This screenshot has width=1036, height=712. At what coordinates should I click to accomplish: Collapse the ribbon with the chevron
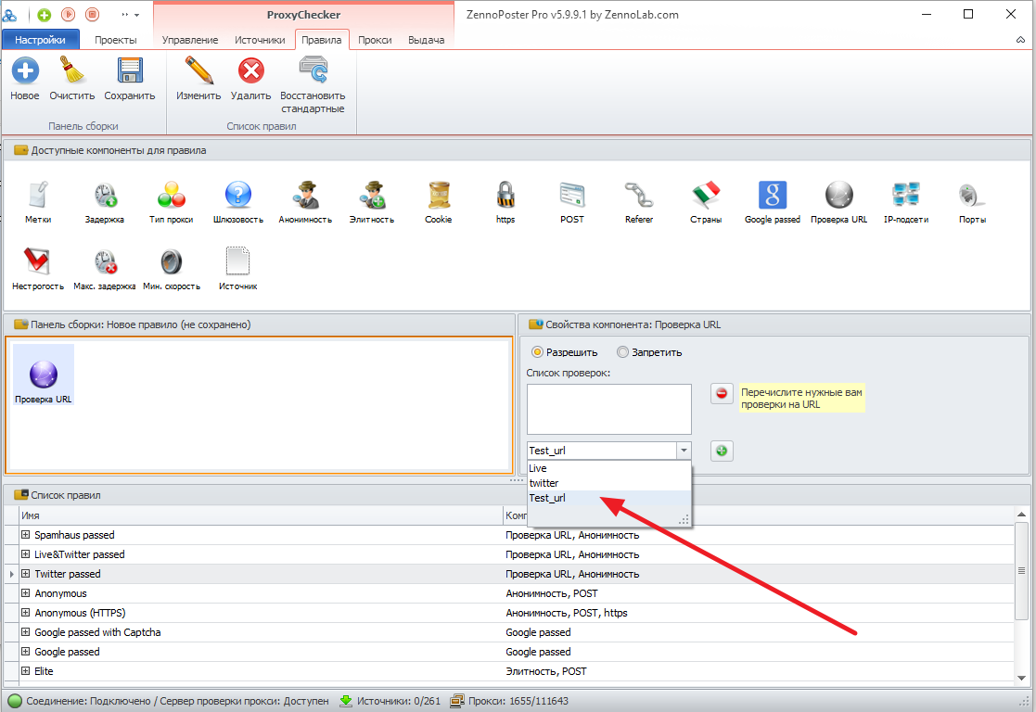[x=1021, y=40]
